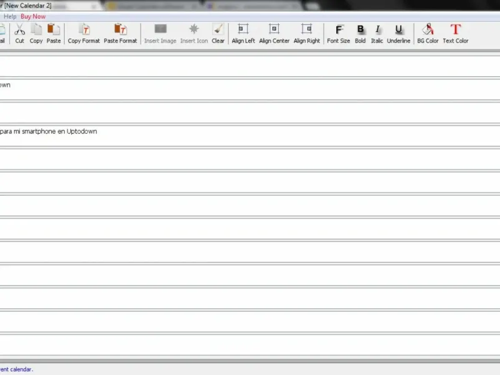Open the Text Color picker
This screenshot has height=375, width=500.
[x=456, y=33]
